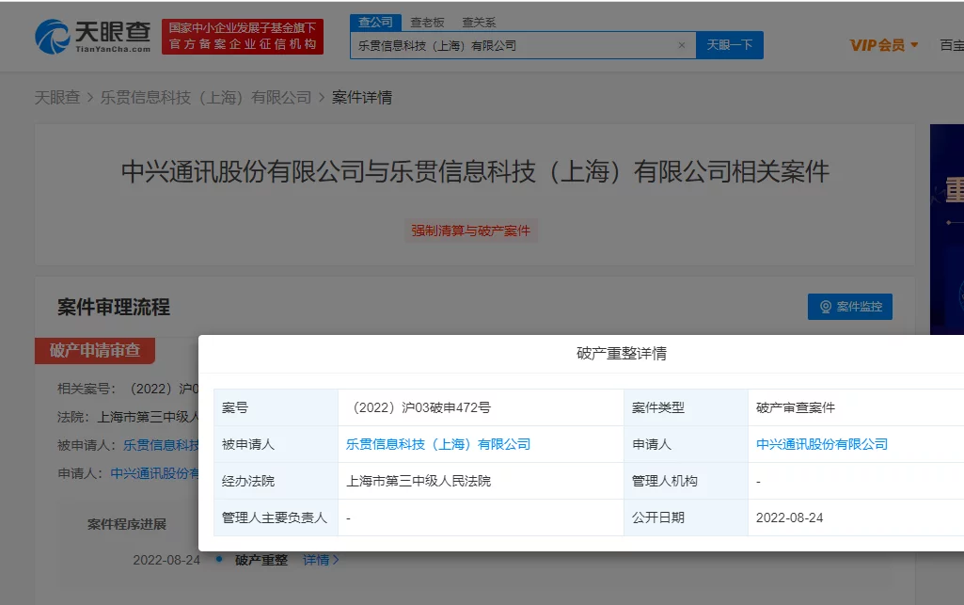Open 详情 link next to 破产重整
The width and height of the screenshot is (964, 605).
tap(321, 560)
